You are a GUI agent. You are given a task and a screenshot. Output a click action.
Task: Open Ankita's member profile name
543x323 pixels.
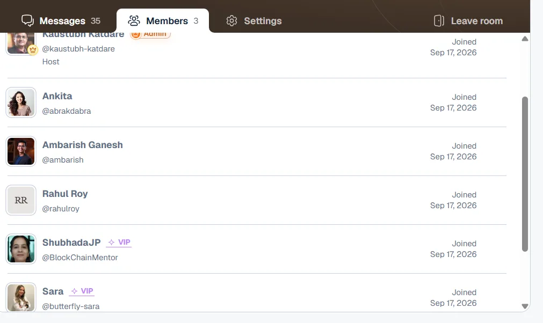(x=57, y=96)
